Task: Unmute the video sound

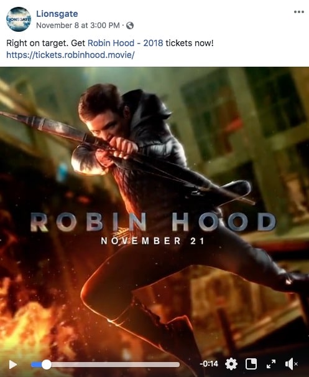Action: point(291,364)
